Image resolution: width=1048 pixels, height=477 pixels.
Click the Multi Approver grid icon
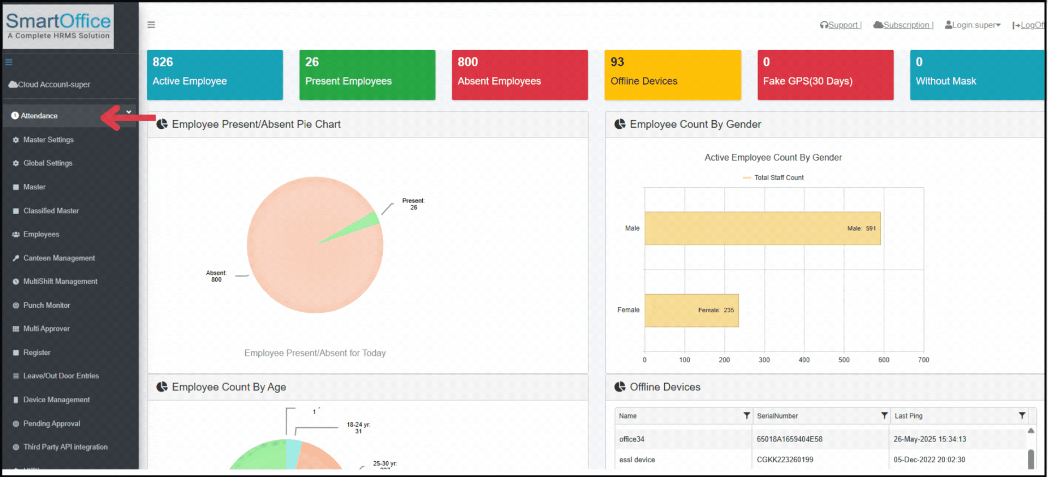point(16,329)
